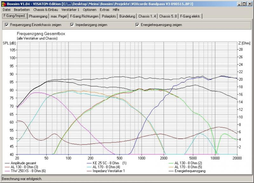Open the Hilfe menu
Screen dimensions: 254x183
pyautogui.click(x=116, y=10)
